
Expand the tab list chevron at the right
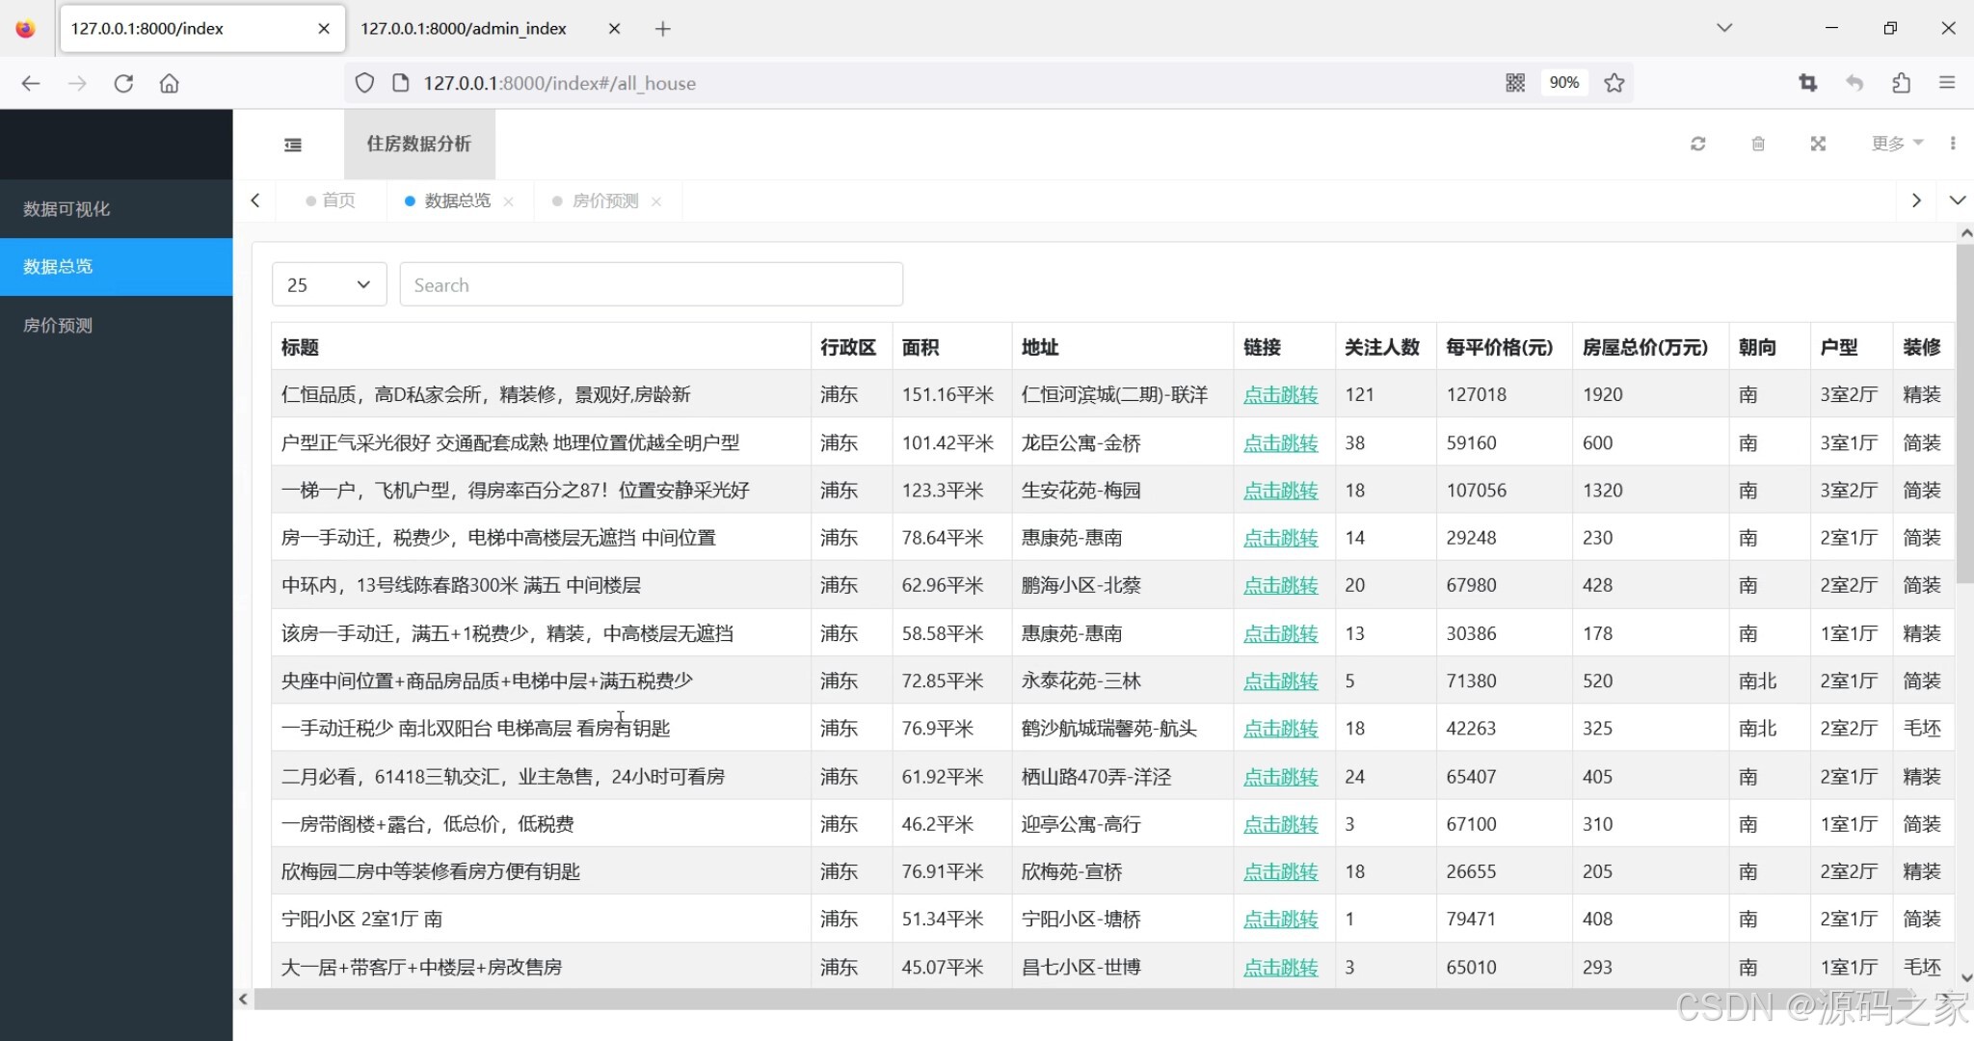[x=1957, y=200]
